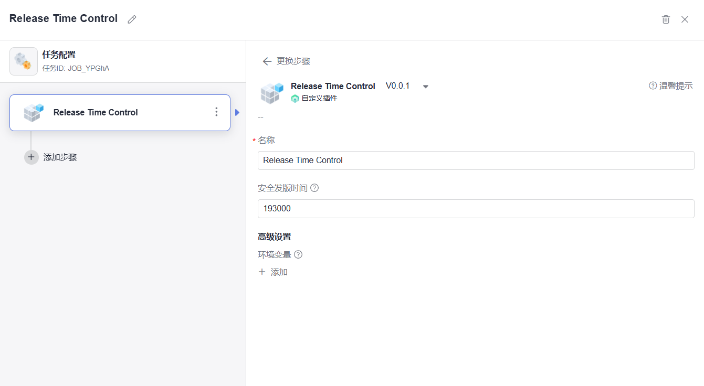Click the 添加步骤 label
Viewport: 704px width, 386px height.
click(60, 157)
